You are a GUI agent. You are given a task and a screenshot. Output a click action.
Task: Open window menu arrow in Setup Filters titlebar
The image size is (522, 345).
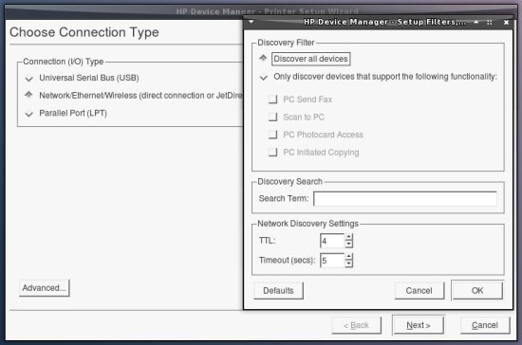tap(252, 22)
